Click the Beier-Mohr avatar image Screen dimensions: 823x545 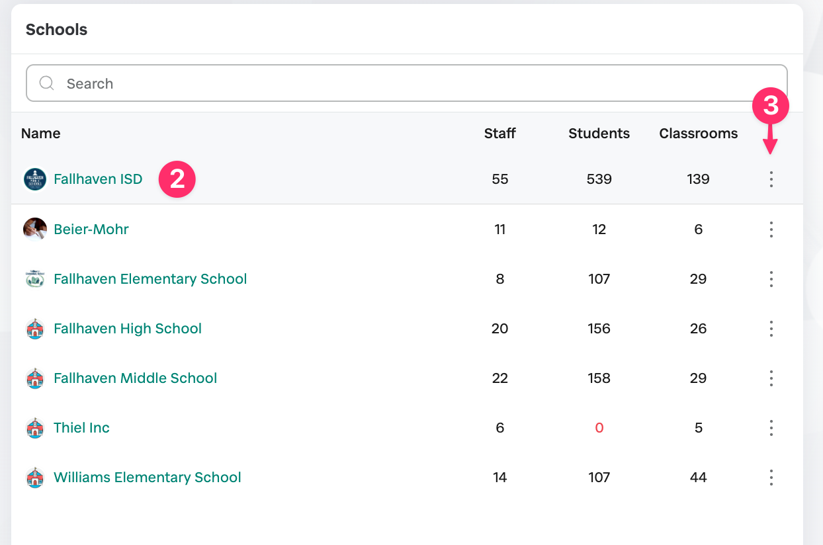coord(35,230)
